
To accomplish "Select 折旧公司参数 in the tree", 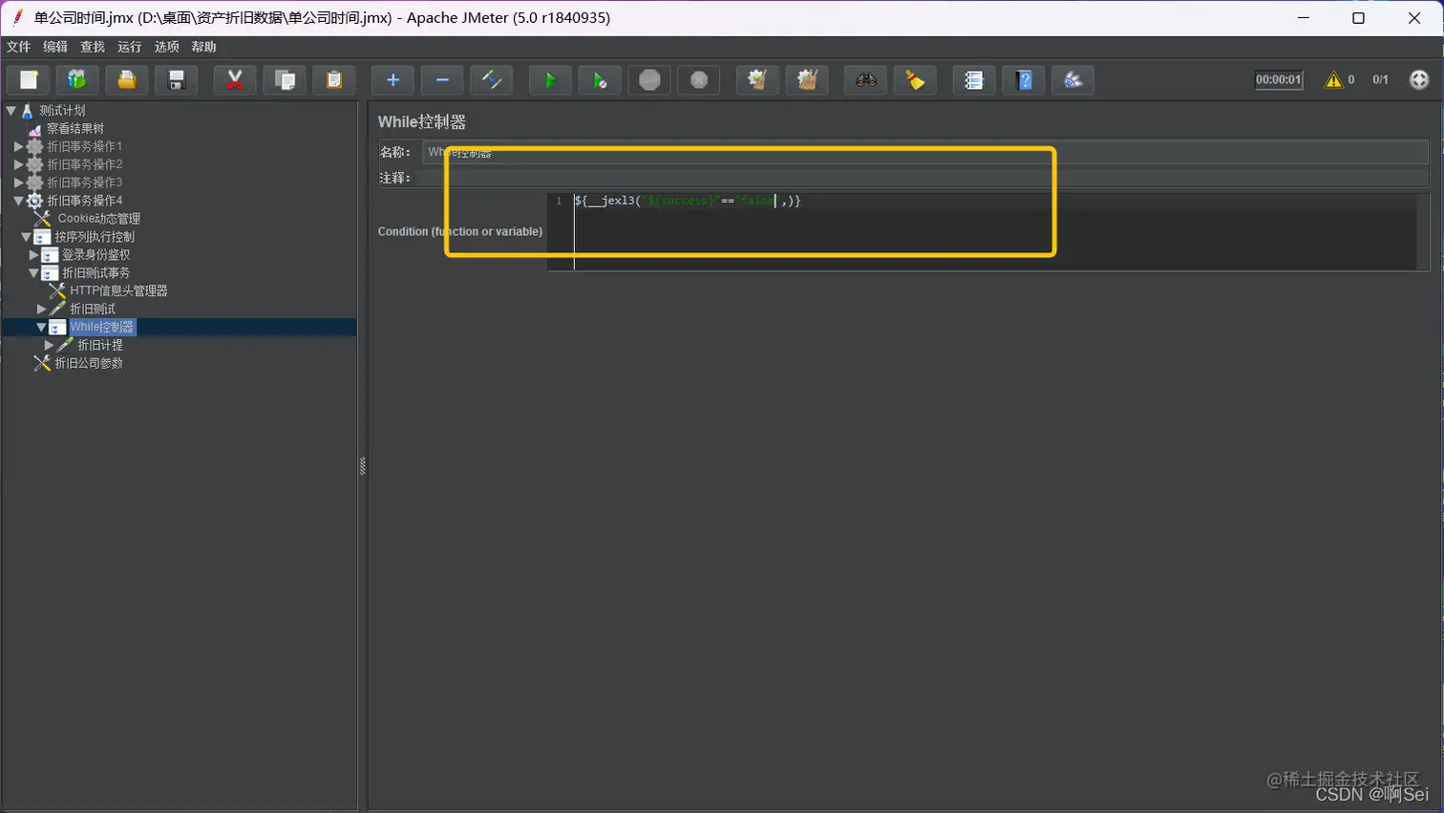I will tap(89, 363).
